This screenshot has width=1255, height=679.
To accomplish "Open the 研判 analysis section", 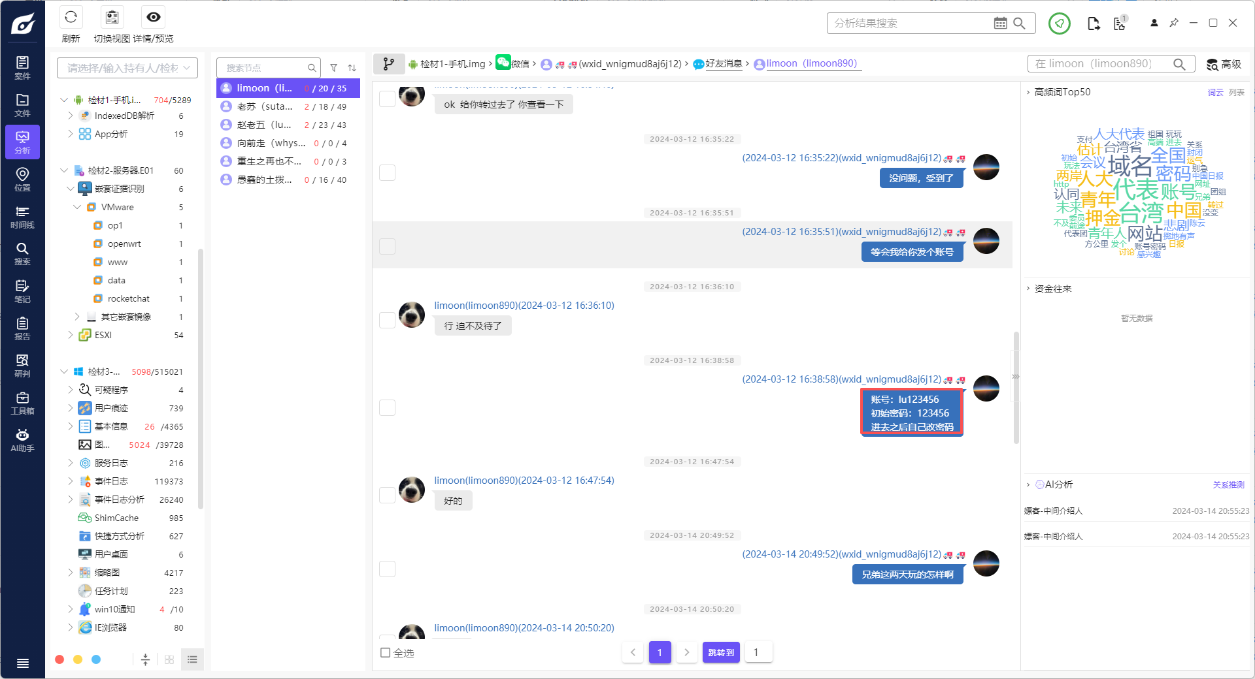I will pos(22,366).
